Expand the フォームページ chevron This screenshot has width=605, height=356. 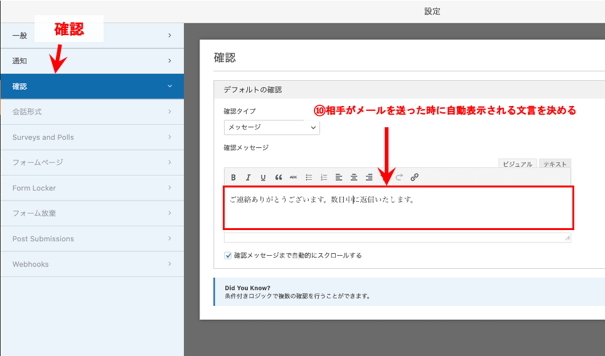170,162
